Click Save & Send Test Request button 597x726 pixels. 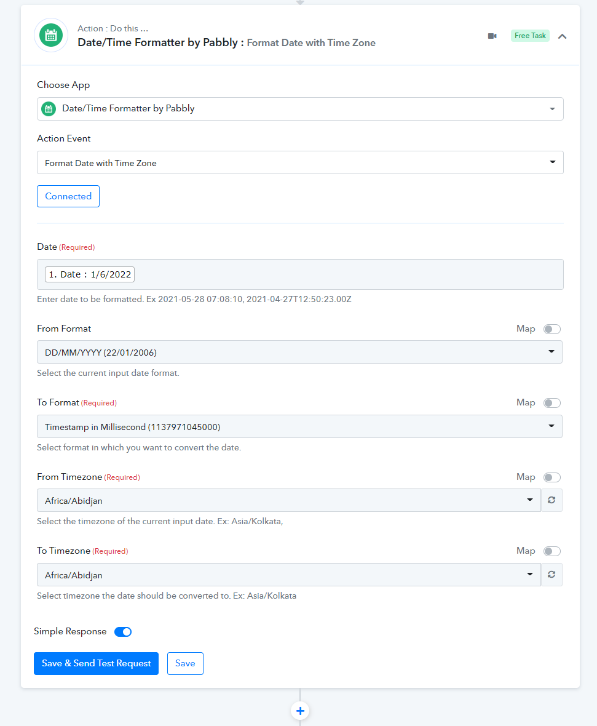click(96, 663)
